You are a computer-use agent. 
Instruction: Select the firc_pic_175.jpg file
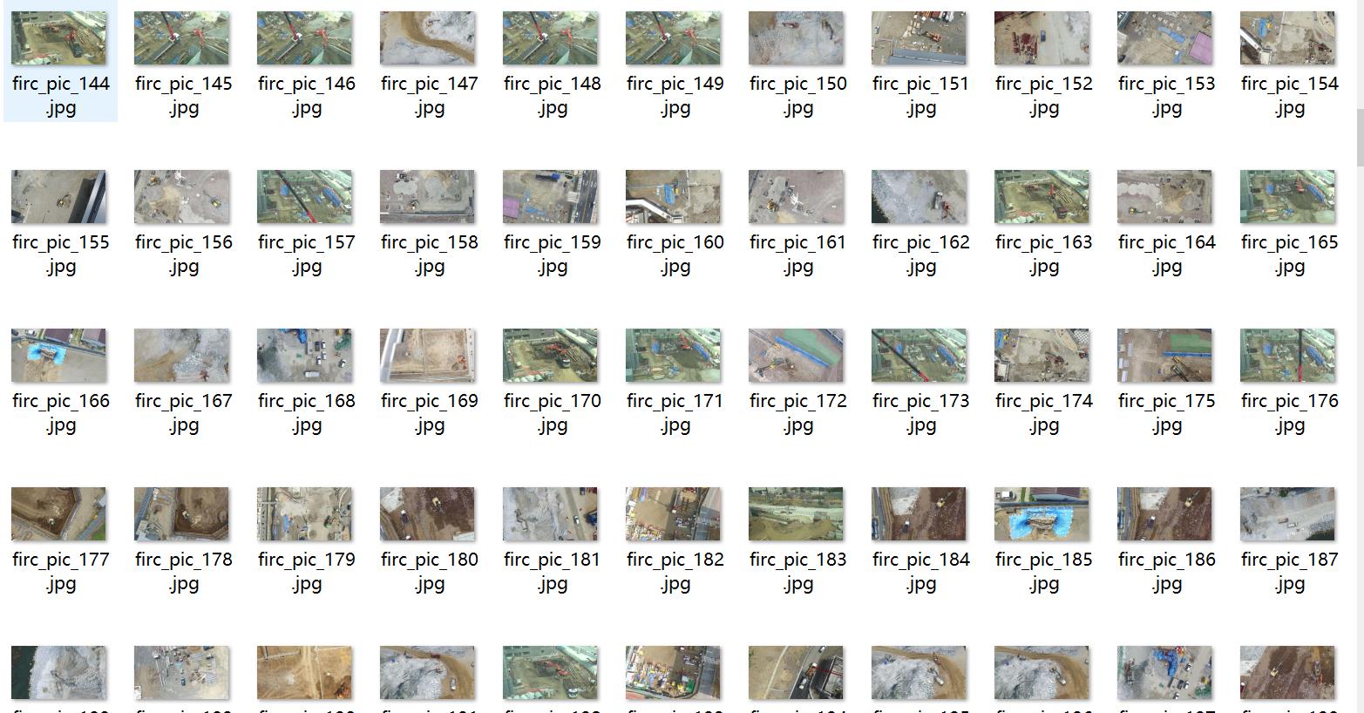[1164, 355]
